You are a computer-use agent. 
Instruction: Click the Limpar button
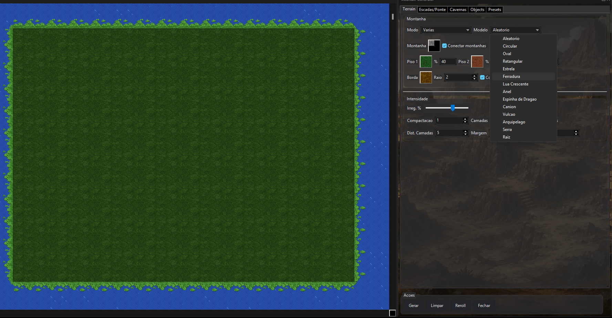[437, 306]
